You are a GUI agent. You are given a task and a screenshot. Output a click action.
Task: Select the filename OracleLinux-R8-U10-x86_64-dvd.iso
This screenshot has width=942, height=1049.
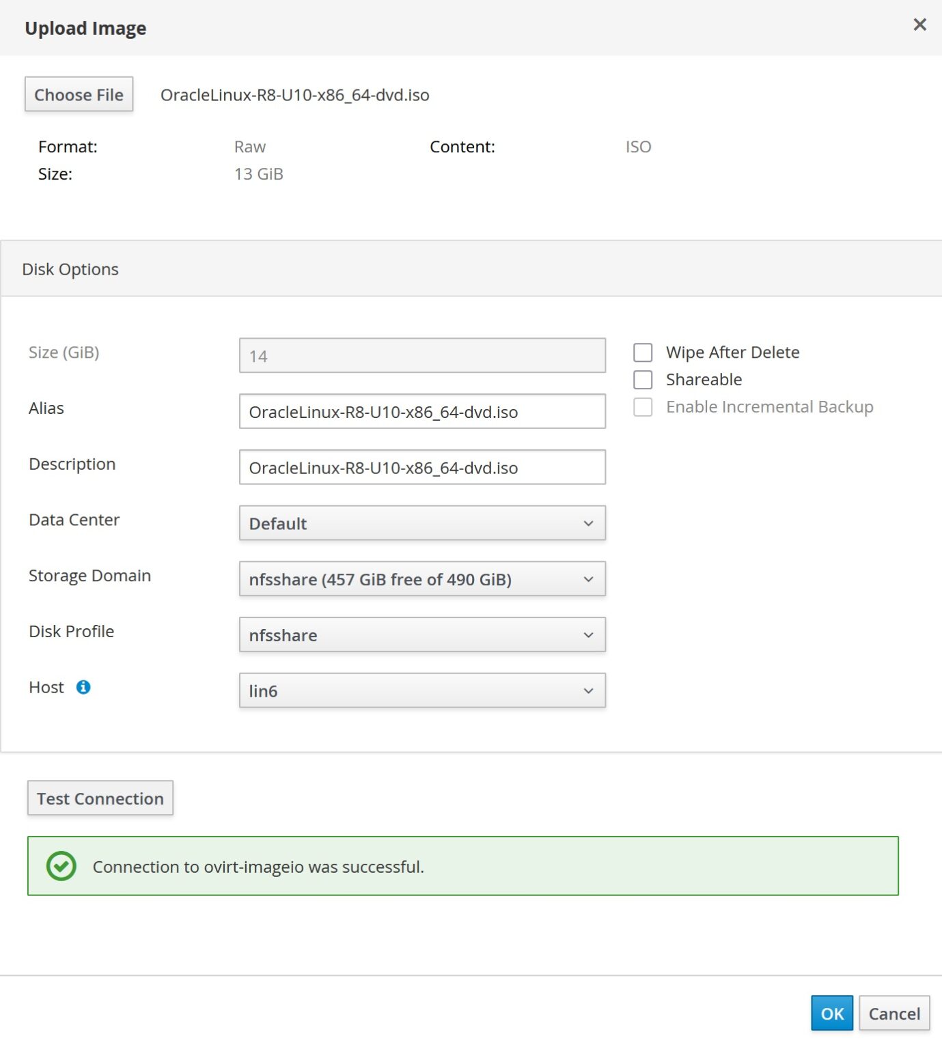tap(294, 95)
